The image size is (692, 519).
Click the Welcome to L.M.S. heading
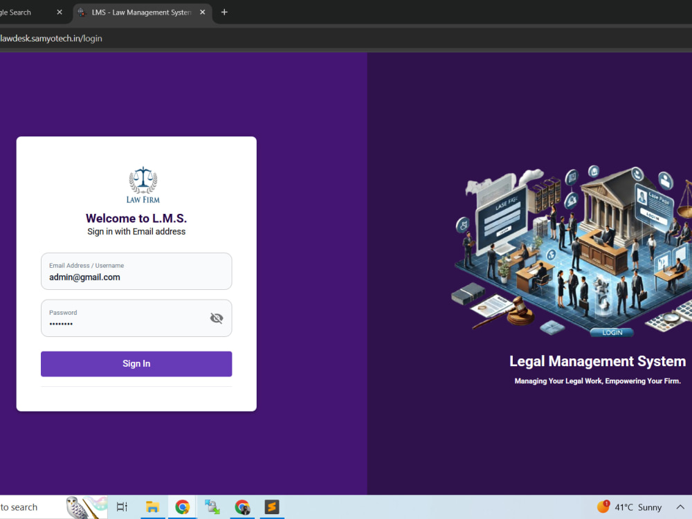(136, 218)
